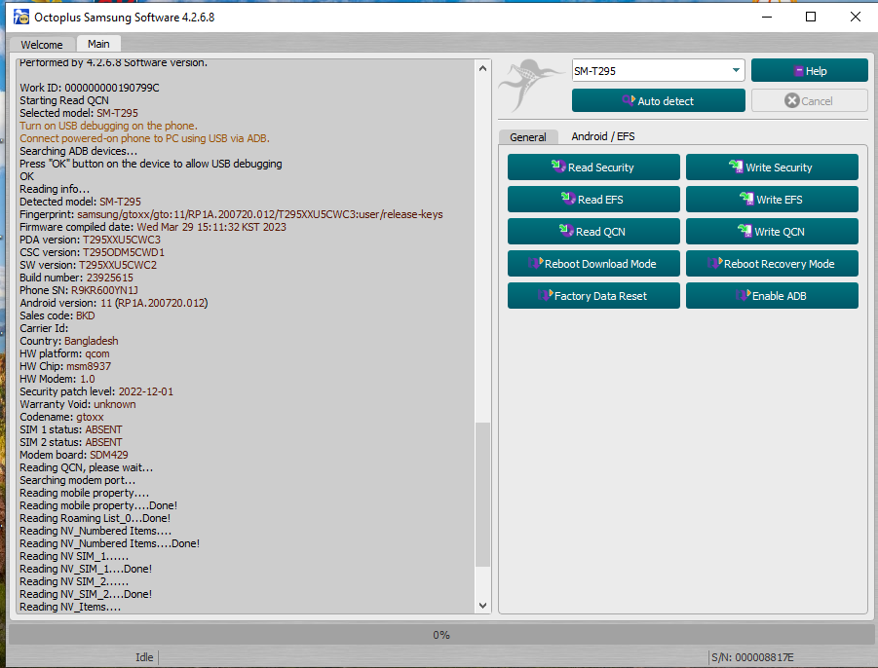Click the Read EFS icon button
This screenshot has width=878, height=668.
pyautogui.click(x=568, y=199)
